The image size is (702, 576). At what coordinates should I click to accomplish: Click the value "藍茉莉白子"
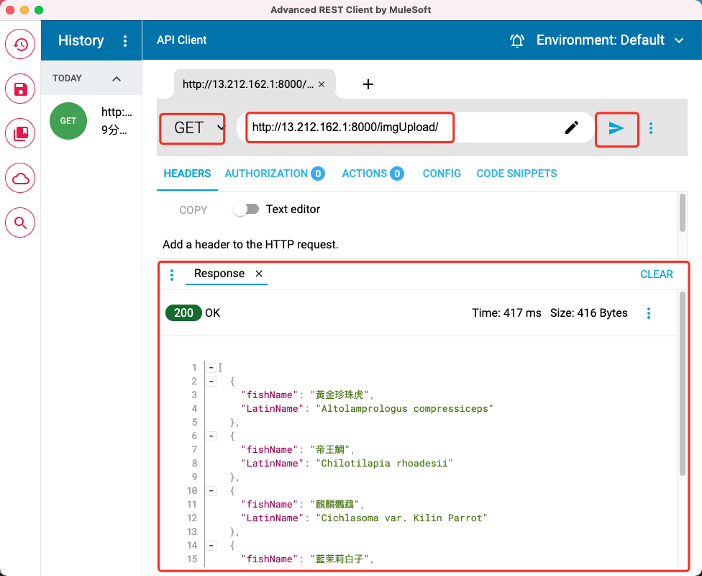(339, 559)
